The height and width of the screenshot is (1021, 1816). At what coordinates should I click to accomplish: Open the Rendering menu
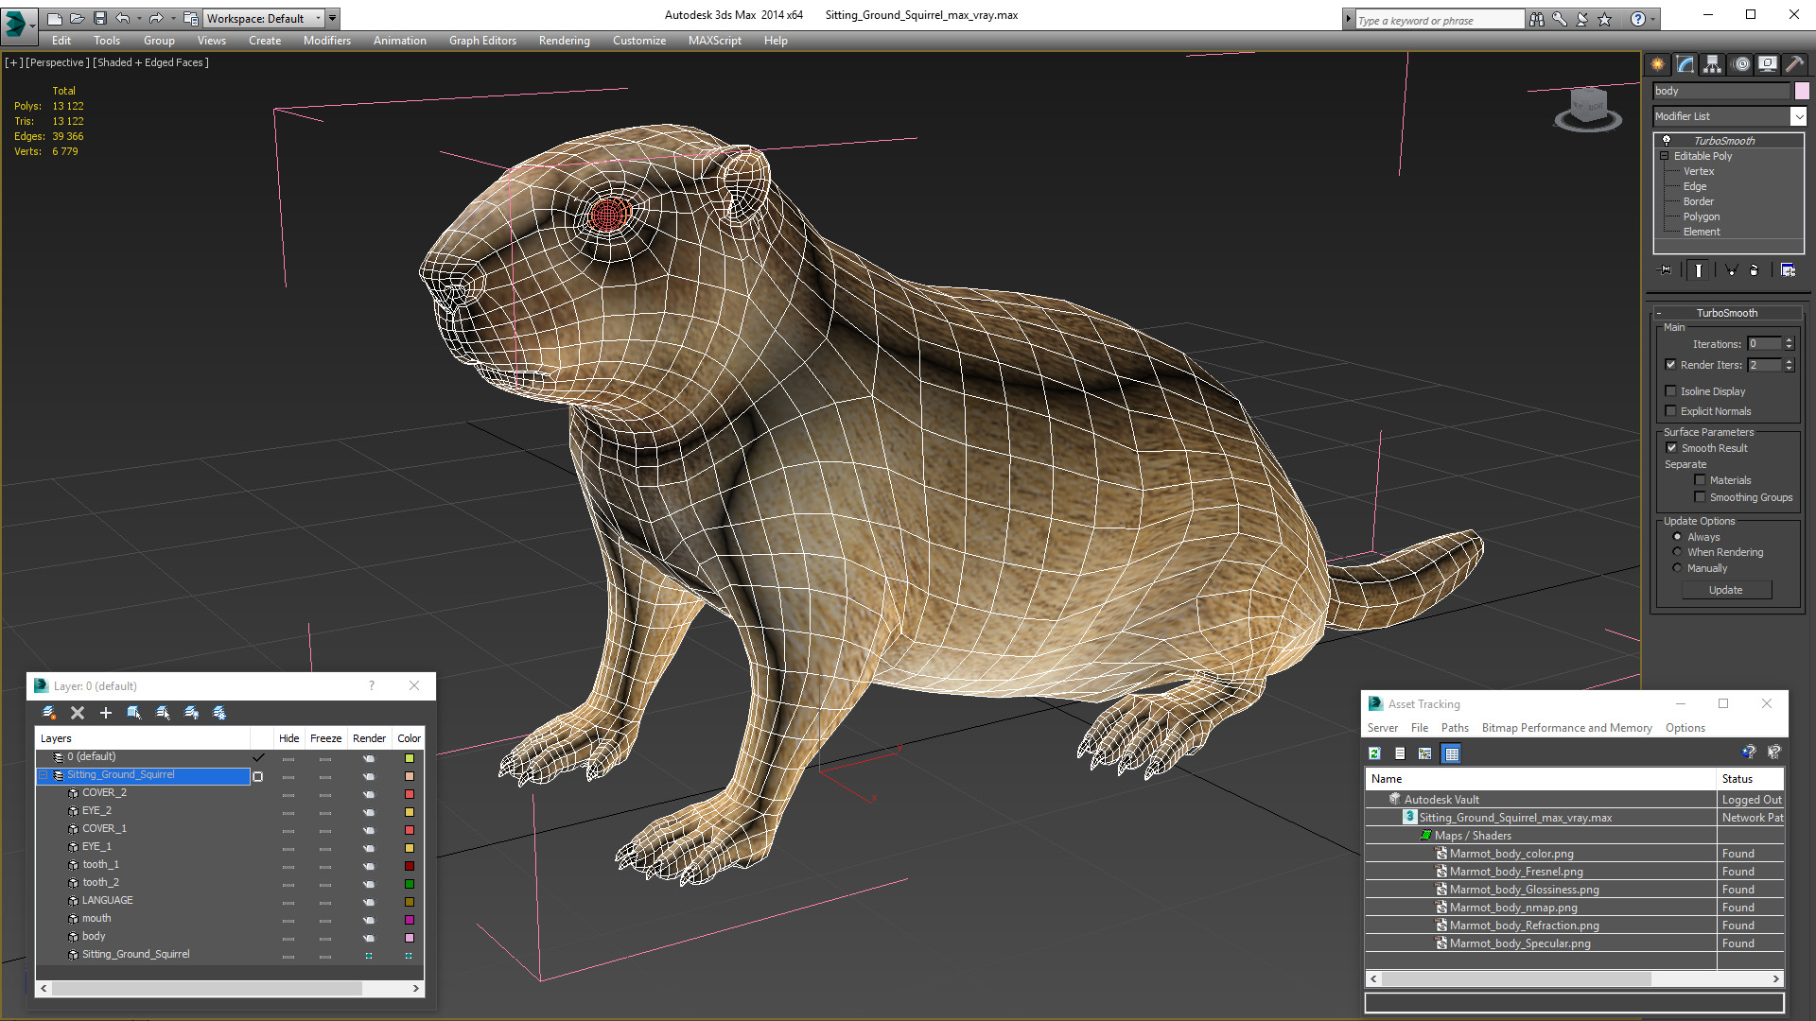(564, 41)
